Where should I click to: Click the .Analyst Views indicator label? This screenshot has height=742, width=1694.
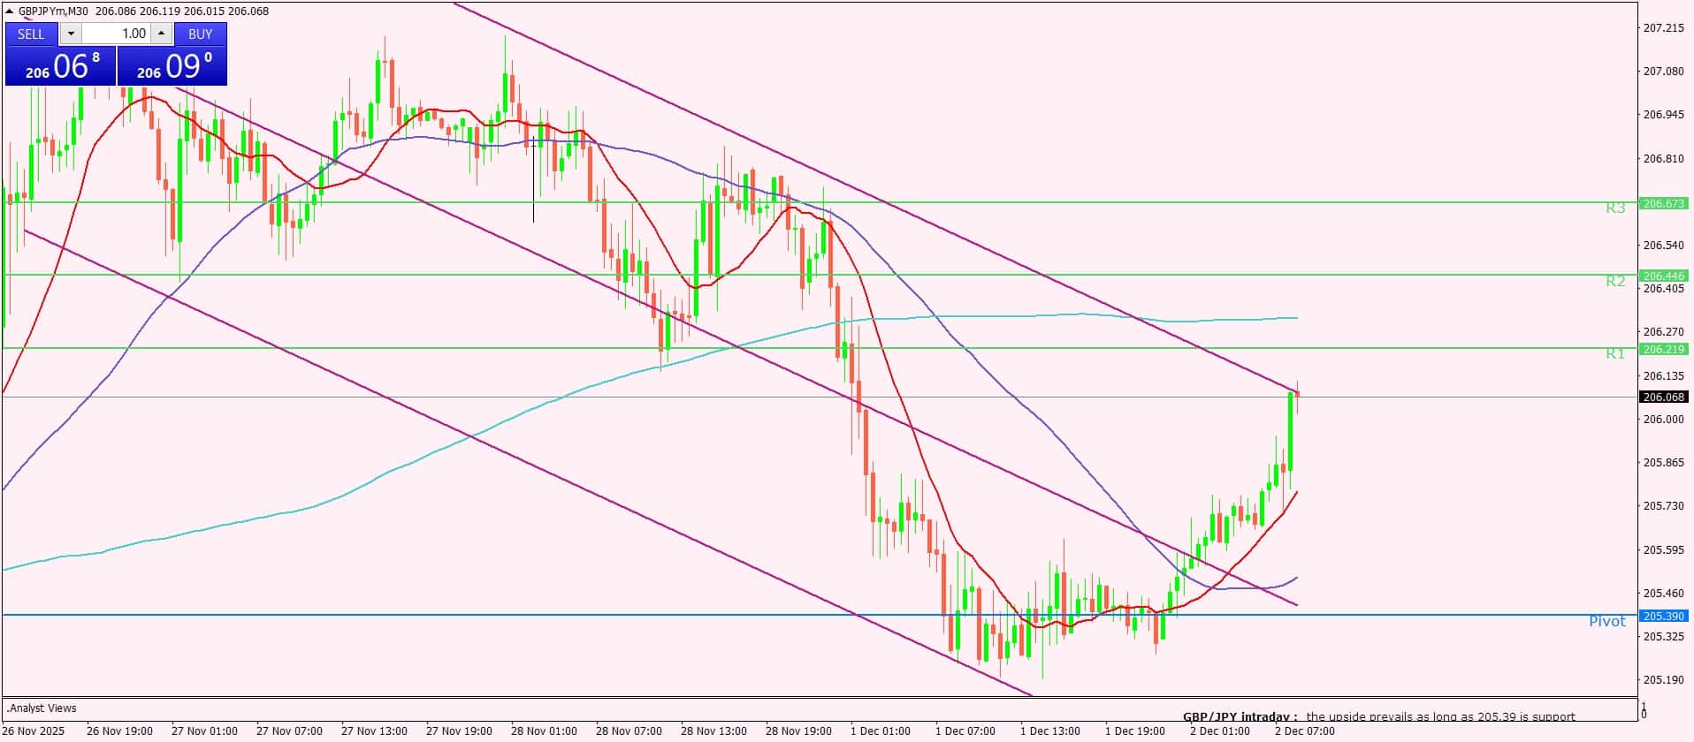click(x=42, y=708)
